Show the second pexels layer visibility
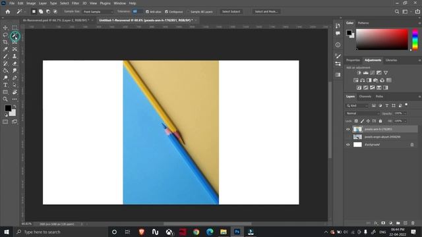Screen dimensions: 422x237 347,137
